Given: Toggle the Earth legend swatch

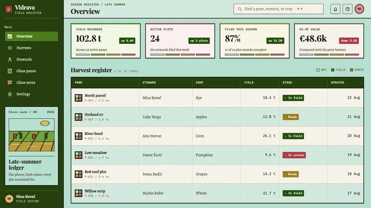Looking at the screenshot, I should click(x=352, y=70).
